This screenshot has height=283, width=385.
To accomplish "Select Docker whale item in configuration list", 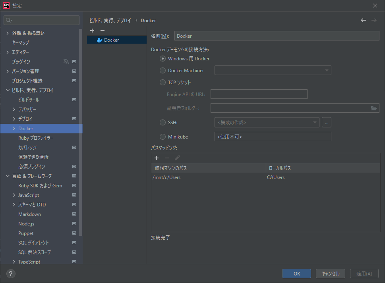I will click(117, 40).
